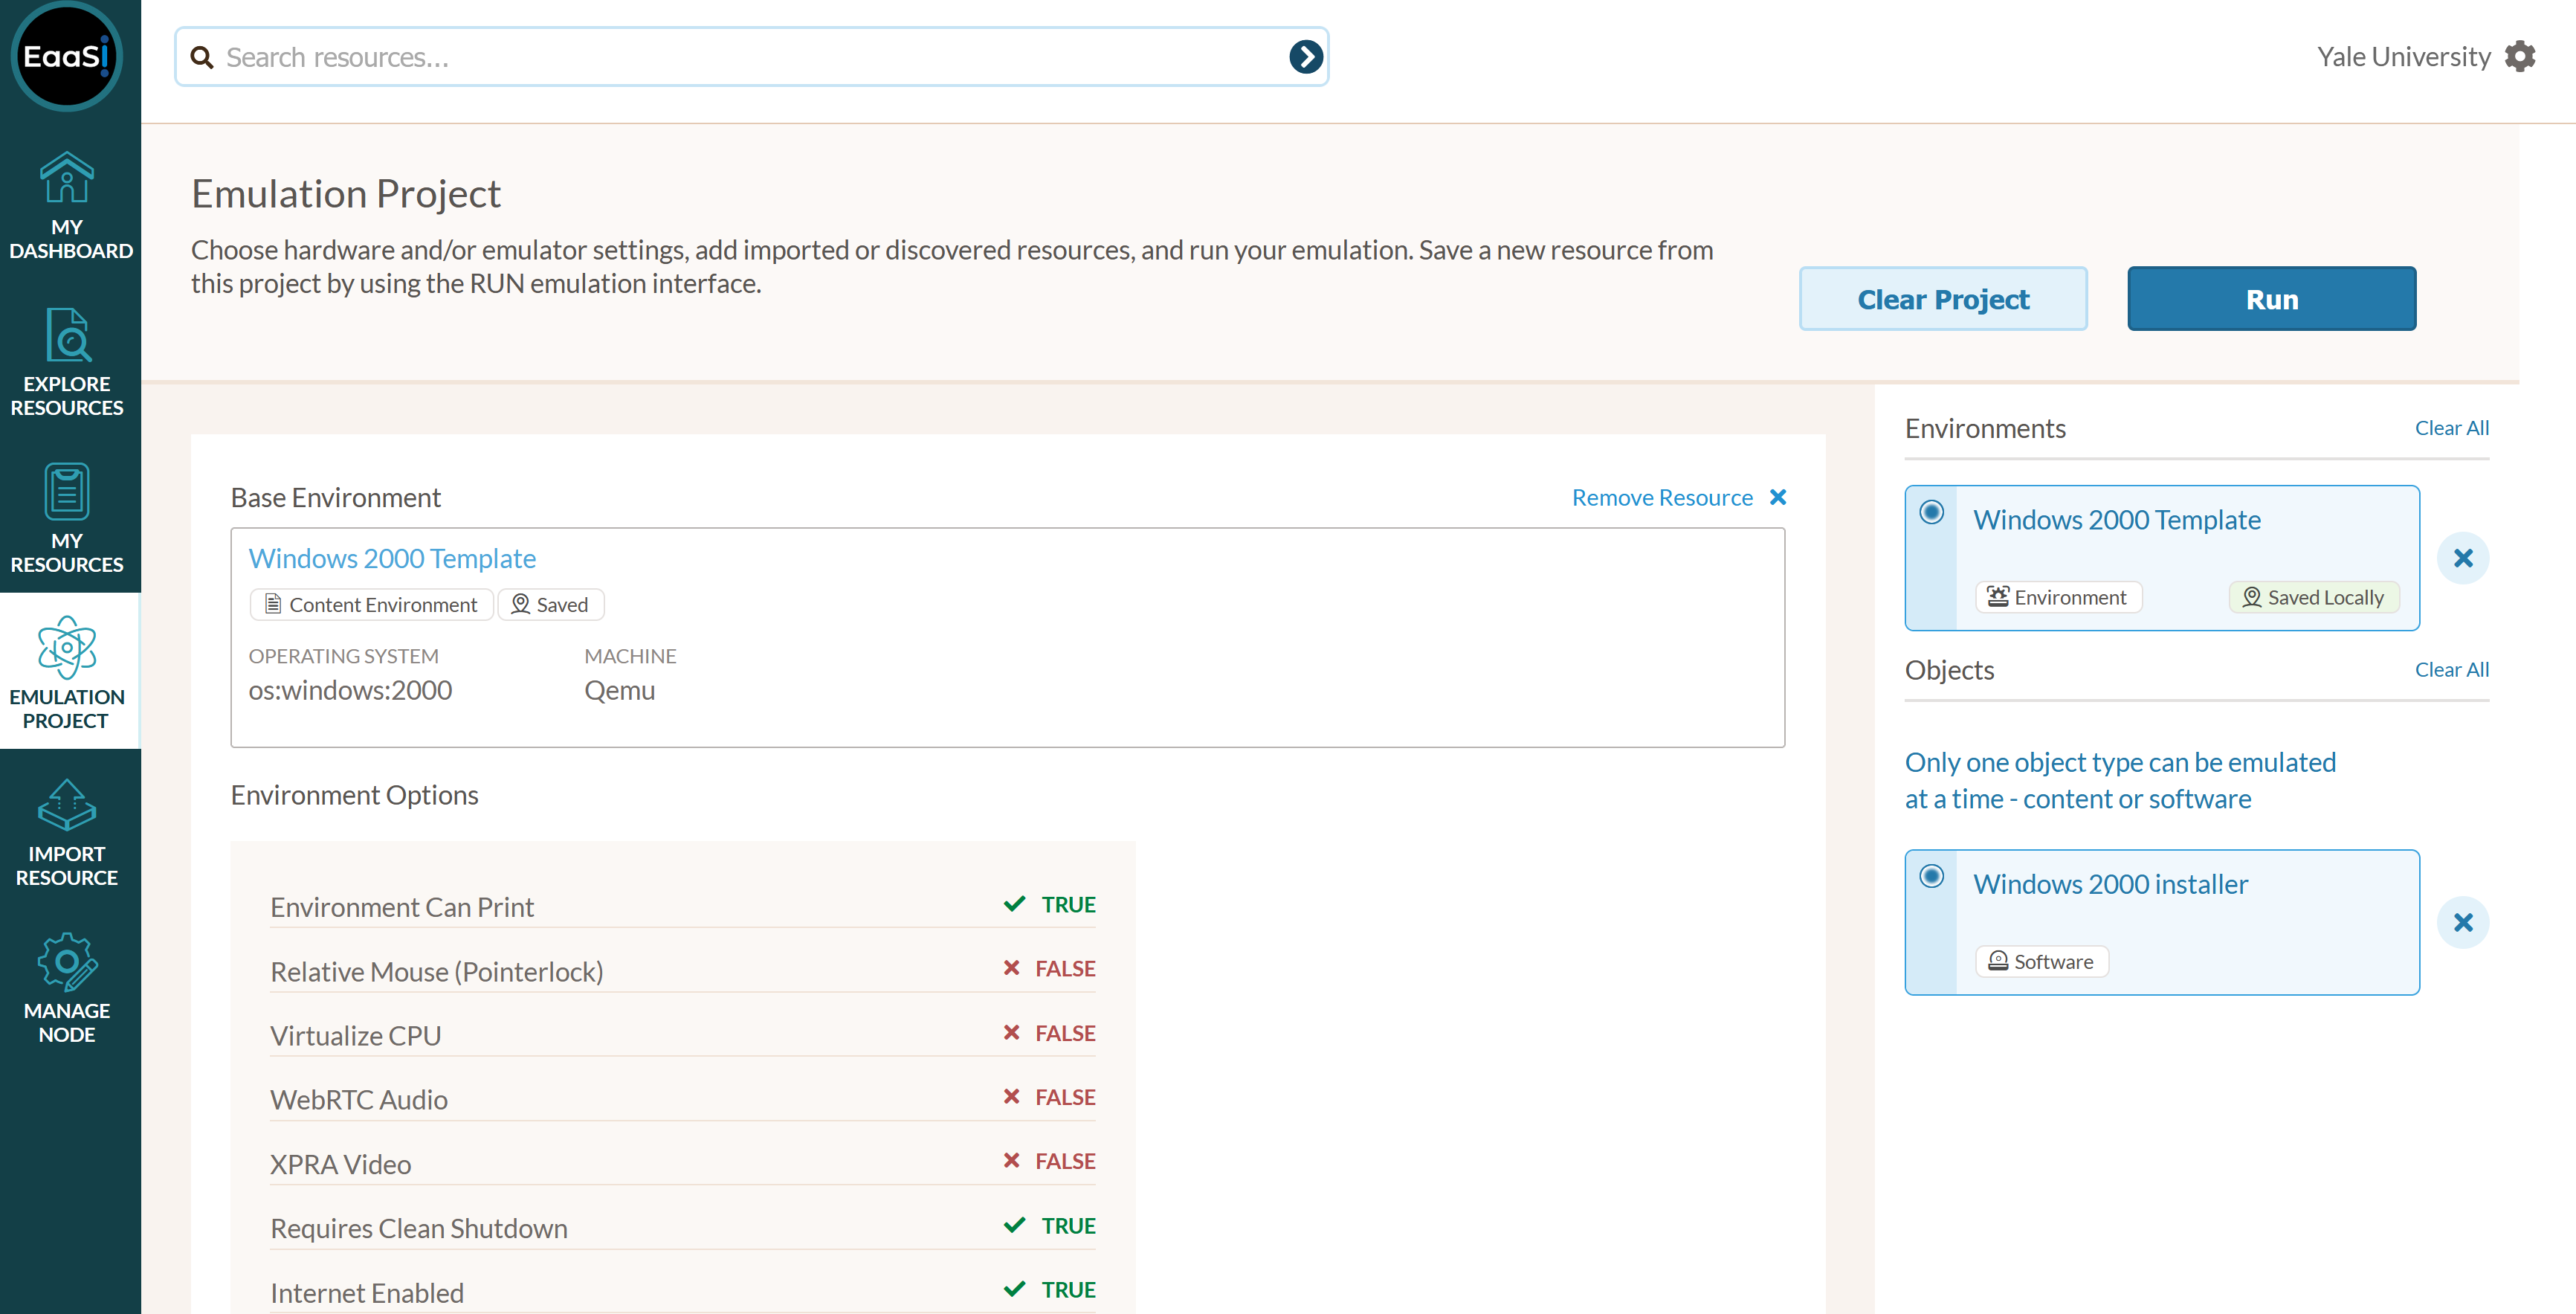Open the settings gear next to Yale University
This screenshot has height=1314, width=2576.
tap(2519, 57)
